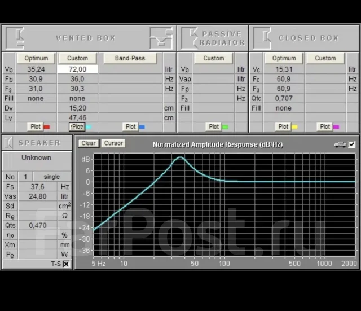Screen dimensions: 361x311
Task: Plot the vented Optimum curve (red)
Action: (x=36, y=126)
